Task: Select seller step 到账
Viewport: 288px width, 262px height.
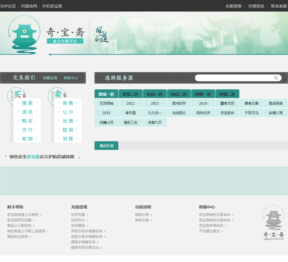Action: 68,139
